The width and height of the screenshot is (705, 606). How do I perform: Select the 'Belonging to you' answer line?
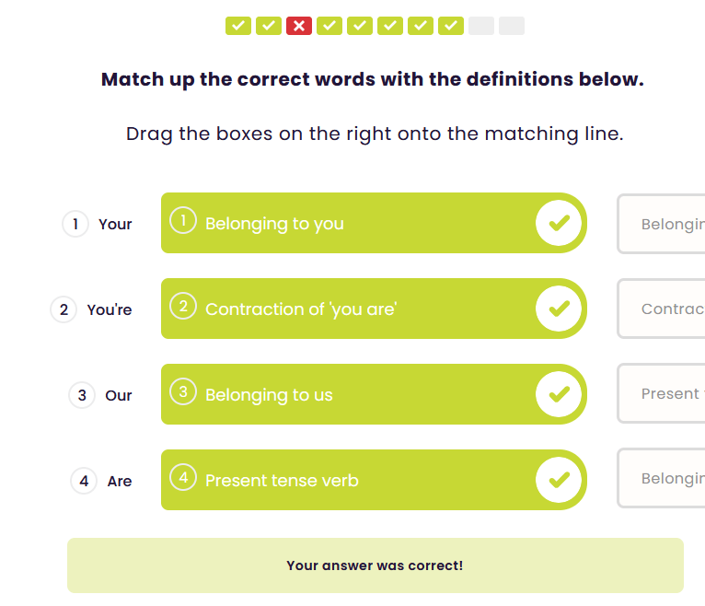click(350, 223)
